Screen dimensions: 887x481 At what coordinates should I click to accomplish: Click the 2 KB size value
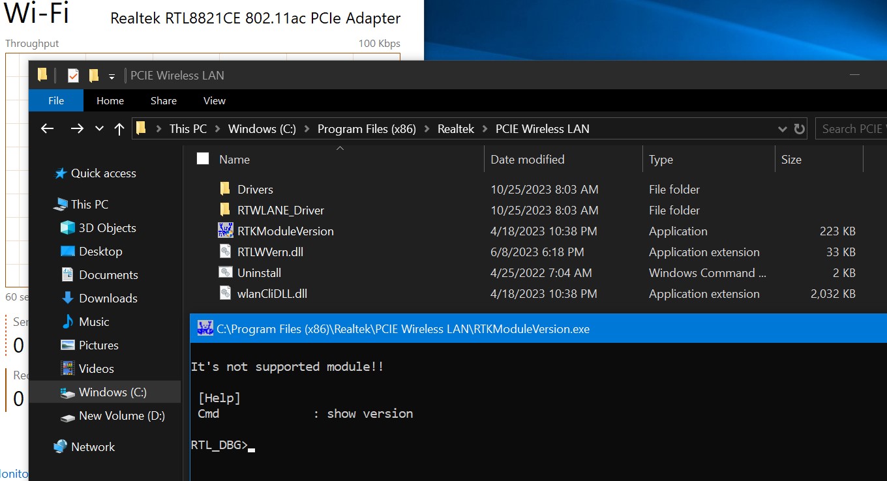(x=844, y=272)
